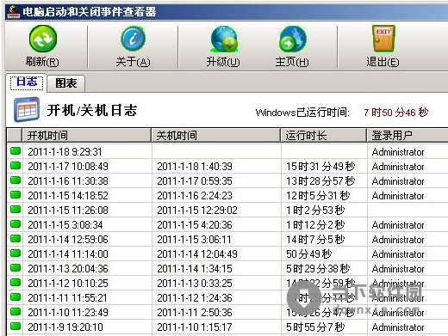Click green status icon of row 2011-1-15 11:26:08

point(16,210)
